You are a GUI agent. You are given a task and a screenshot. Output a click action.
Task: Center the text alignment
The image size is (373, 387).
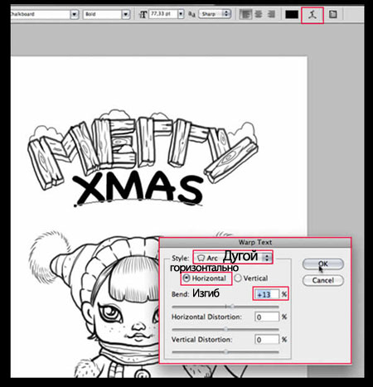(x=259, y=14)
